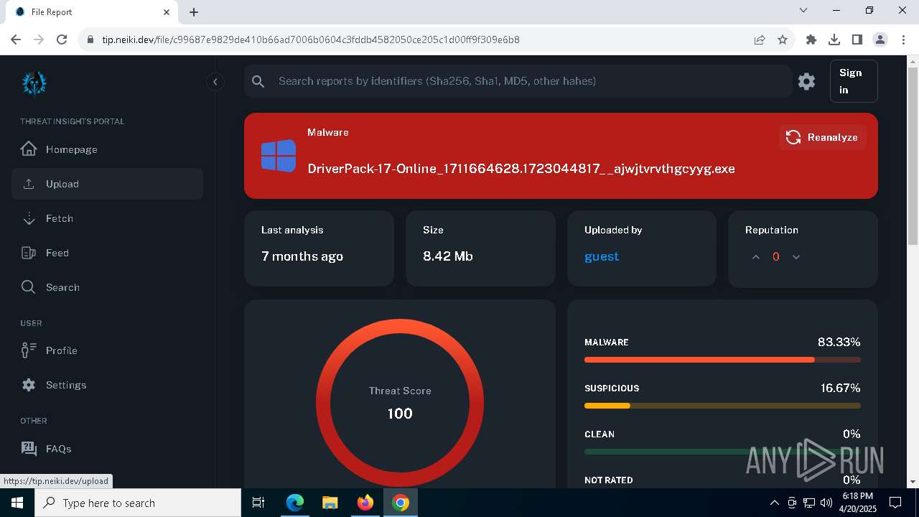Click the taskbar search box
Screen dimensions: 919x517
[x=138, y=503]
